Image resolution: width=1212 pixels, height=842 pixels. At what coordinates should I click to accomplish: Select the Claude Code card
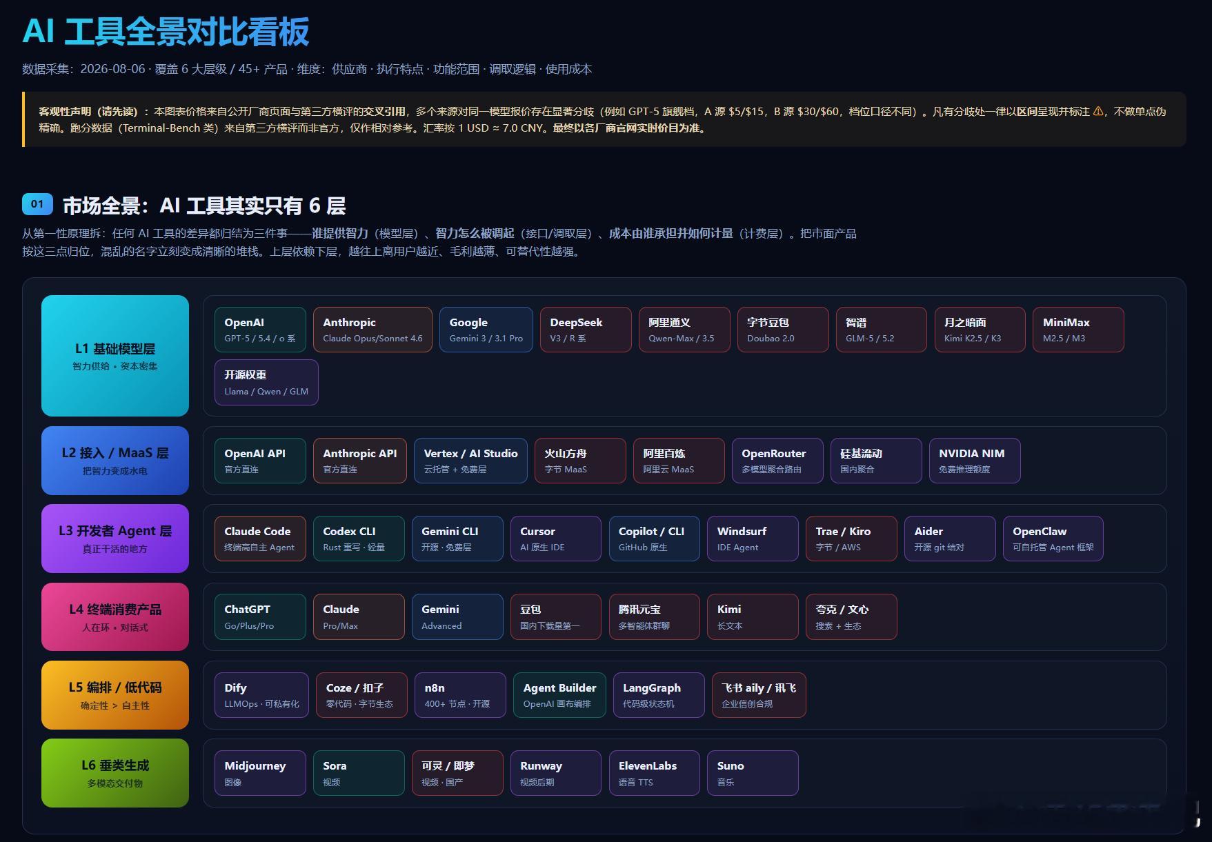pyautogui.click(x=260, y=539)
